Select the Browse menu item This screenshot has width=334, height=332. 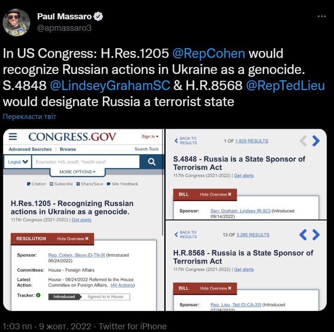(x=68, y=149)
